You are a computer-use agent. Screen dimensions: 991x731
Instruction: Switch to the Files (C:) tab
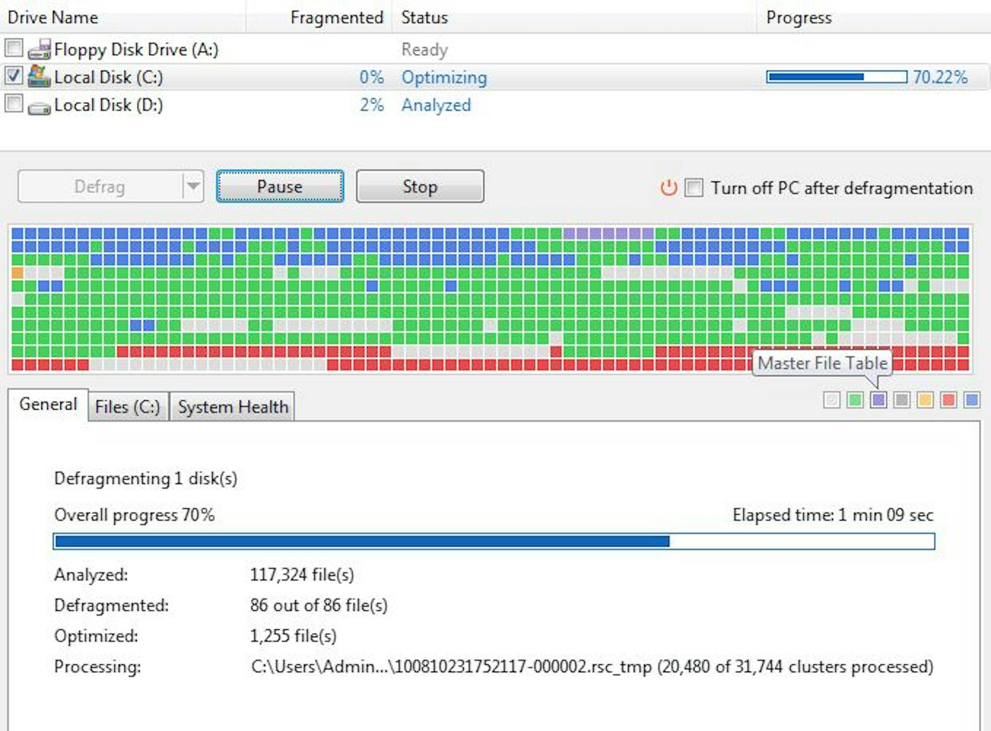point(127,407)
